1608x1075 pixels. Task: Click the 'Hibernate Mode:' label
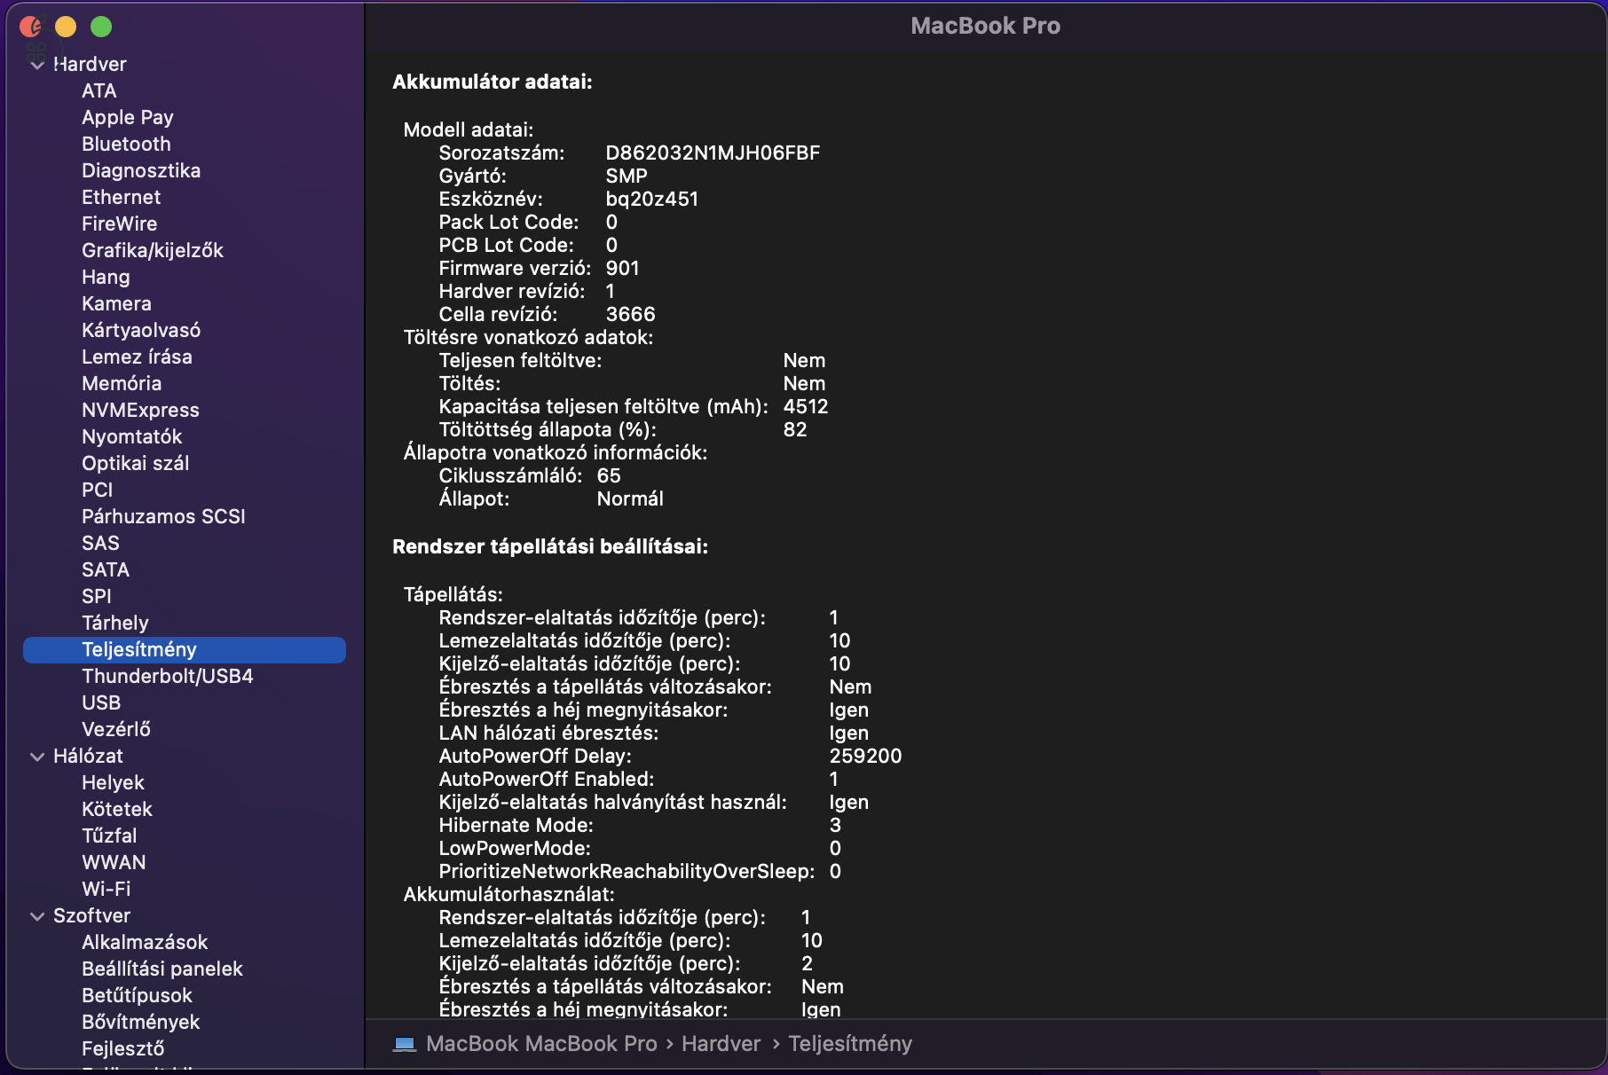[x=516, y=825]
